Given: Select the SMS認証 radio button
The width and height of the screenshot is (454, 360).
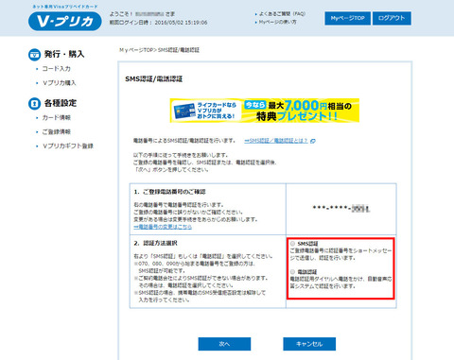Looking at the screenshot, I should coord(292,244).
